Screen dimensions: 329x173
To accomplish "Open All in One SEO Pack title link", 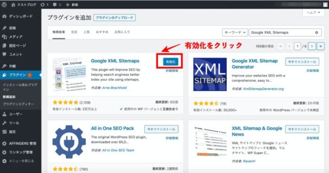I will tap(112, 128).
